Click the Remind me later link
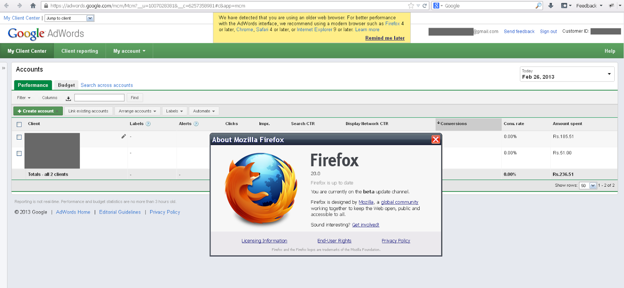The width and height of the screenshot is (624, 288). [x=385, y=38]
